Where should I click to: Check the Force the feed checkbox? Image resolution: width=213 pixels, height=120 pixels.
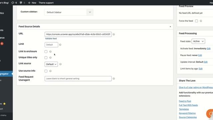point(196,21)
